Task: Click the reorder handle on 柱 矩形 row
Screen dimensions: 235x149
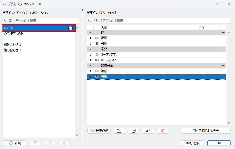Action: coord(90,38)
